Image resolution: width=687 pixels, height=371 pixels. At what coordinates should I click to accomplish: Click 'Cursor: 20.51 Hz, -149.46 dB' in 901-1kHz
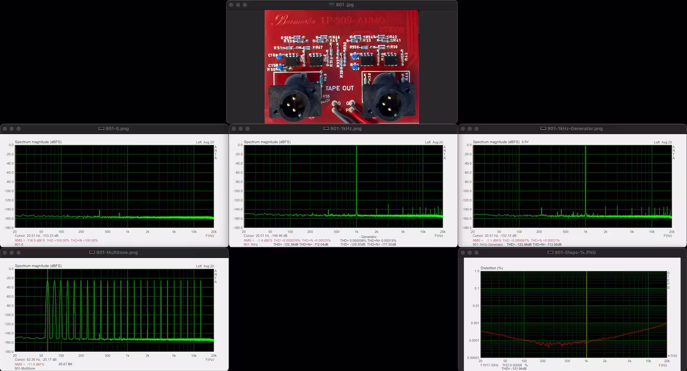(x=265, y=236)
